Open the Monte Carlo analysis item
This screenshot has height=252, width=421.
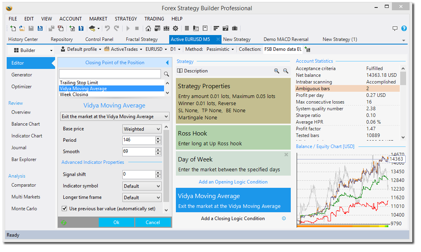(x=24, y=208)
